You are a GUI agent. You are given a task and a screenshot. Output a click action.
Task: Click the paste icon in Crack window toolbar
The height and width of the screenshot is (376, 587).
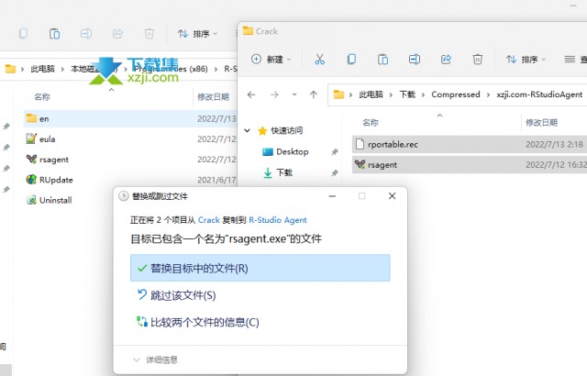382,59
